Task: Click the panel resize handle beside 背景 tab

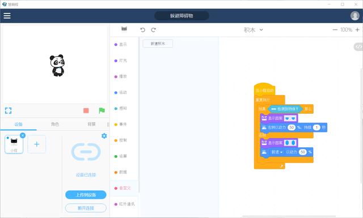Action: pyautogui.click(x=108, y=125)
